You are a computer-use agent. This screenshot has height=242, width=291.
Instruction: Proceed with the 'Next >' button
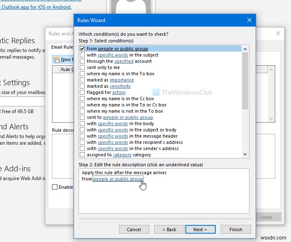pos(200,230)
